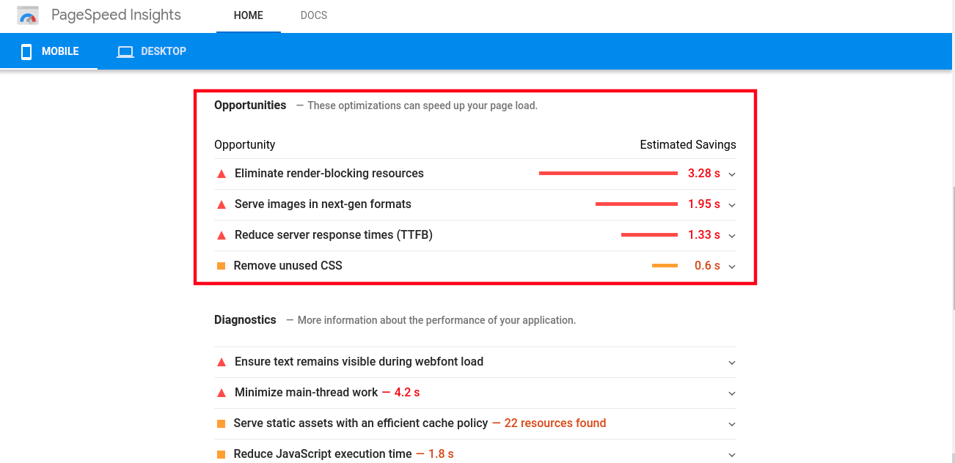
Task: Click red triangle beside Minimize main-thread work
Action: pyautogui.click(x=222, y=393)
